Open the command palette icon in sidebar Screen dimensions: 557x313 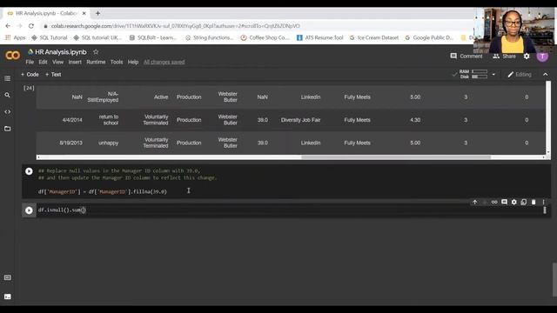8,277
